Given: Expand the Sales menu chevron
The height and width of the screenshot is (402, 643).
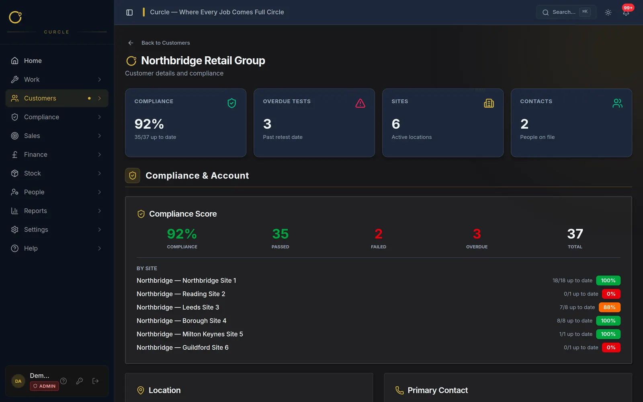Looking at the screenshot, I should click(x=100, y=136).
